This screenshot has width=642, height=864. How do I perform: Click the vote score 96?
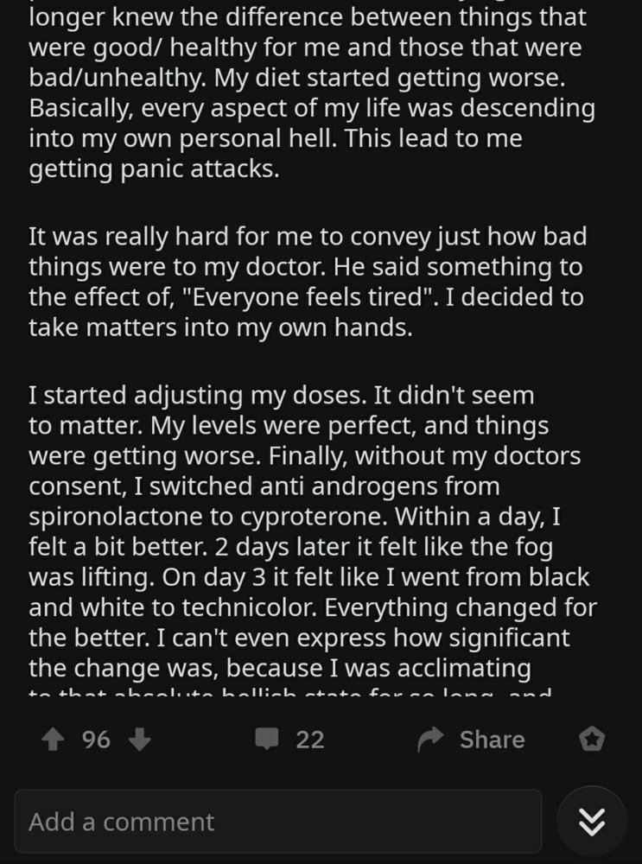(96, 740)
